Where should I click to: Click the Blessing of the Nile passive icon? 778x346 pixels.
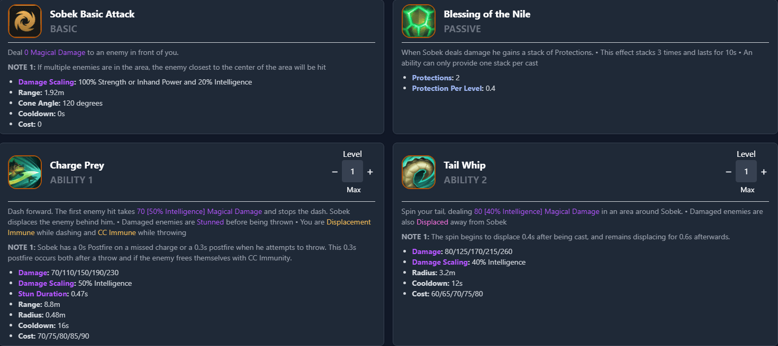pyautogui.click(x=418, y=21)
